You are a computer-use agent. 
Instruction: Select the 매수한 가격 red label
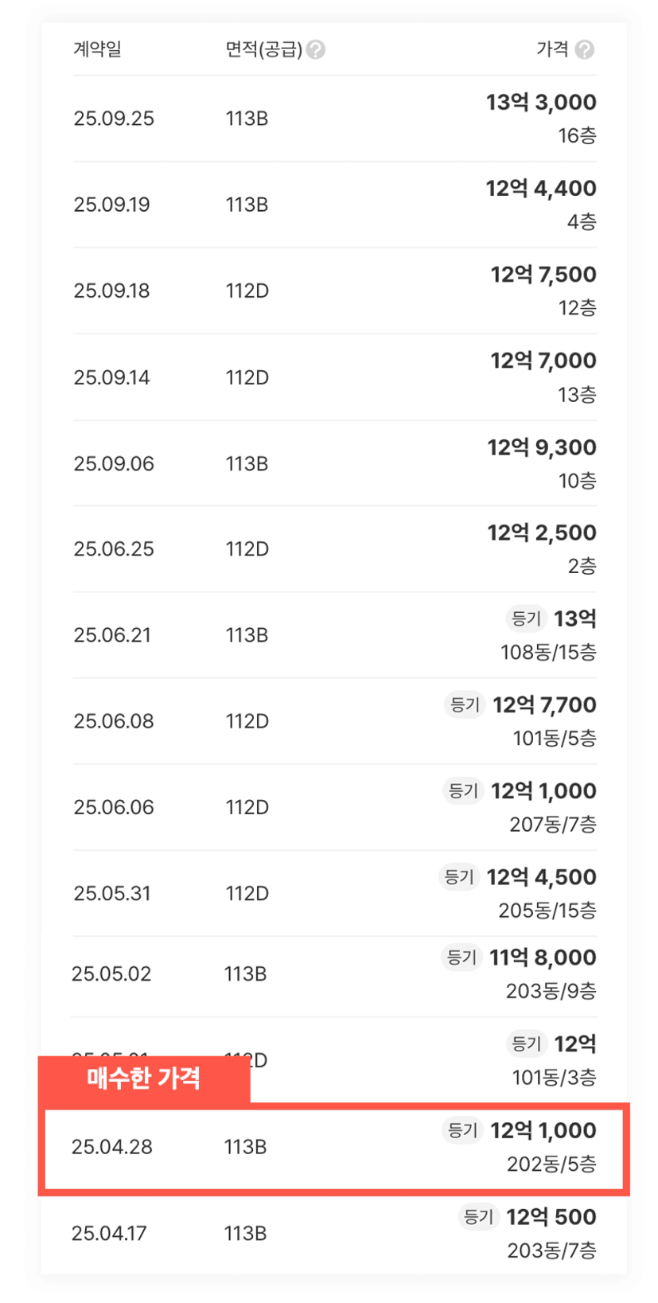pyautogui.click(x=144, y=1079)
